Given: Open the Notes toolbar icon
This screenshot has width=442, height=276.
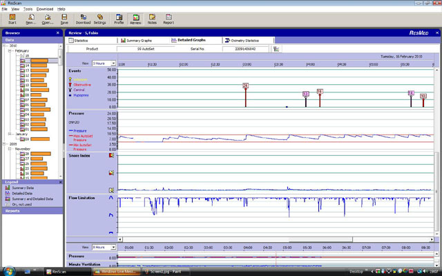Looking at the screenshot, I should (x=152, y=19).
